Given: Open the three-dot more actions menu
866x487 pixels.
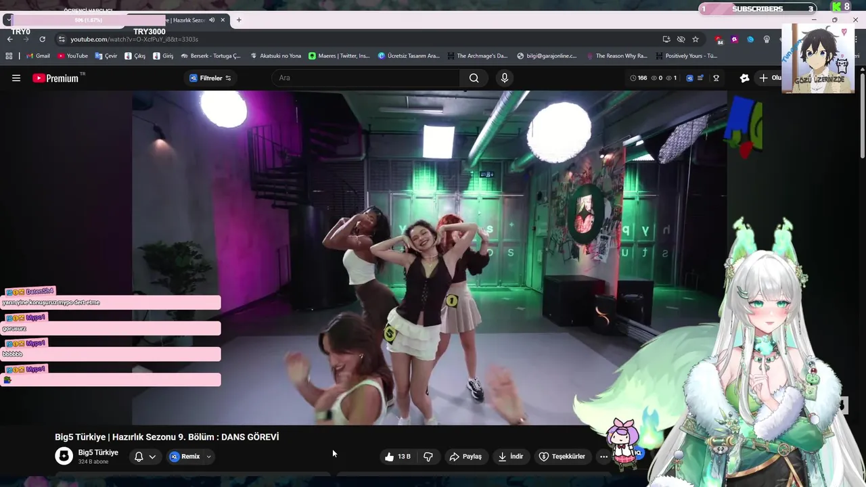Looking at the screenshot, I should 603,457.
